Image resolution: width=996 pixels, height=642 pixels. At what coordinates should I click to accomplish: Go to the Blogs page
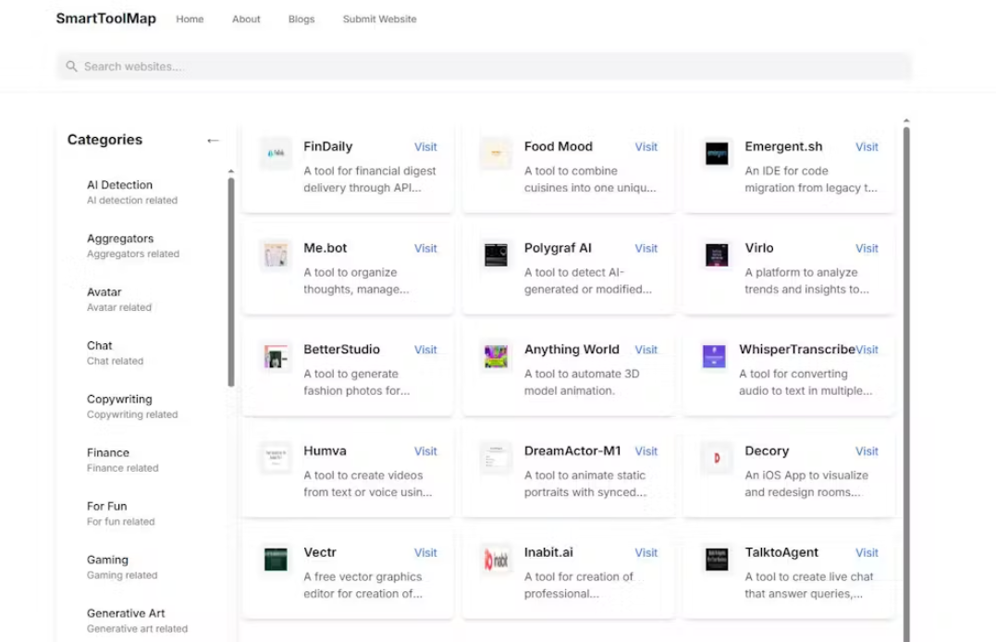coord(301,19)
